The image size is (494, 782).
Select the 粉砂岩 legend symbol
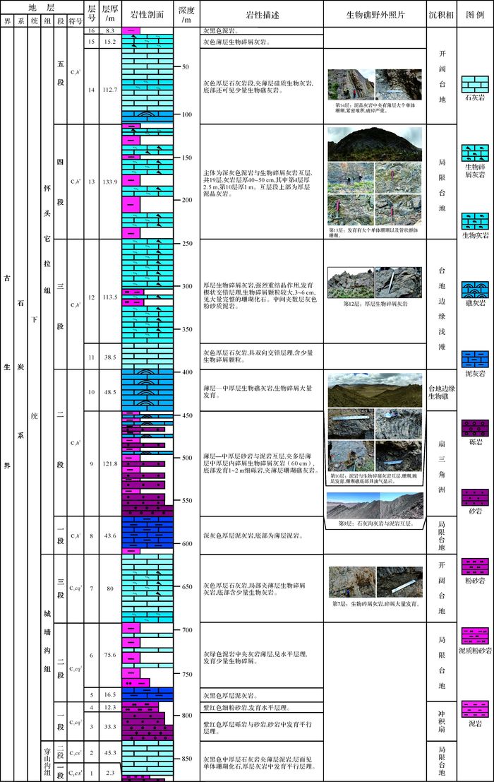coord(474,566)
